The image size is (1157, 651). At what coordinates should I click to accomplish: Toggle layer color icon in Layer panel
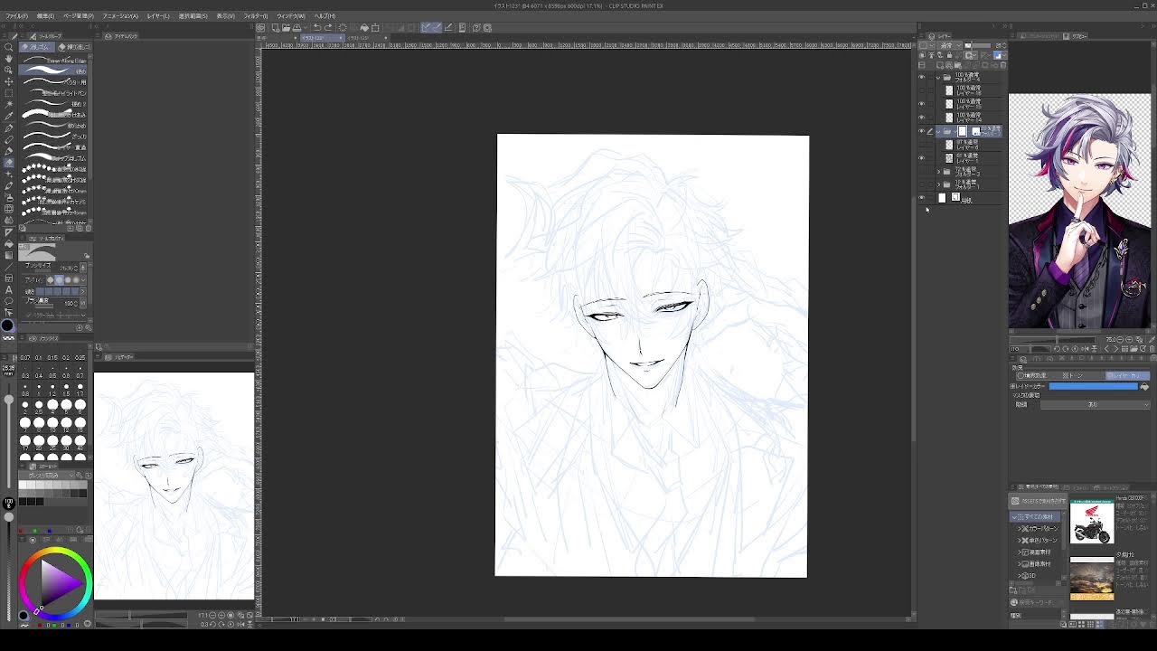click(998, 54)
